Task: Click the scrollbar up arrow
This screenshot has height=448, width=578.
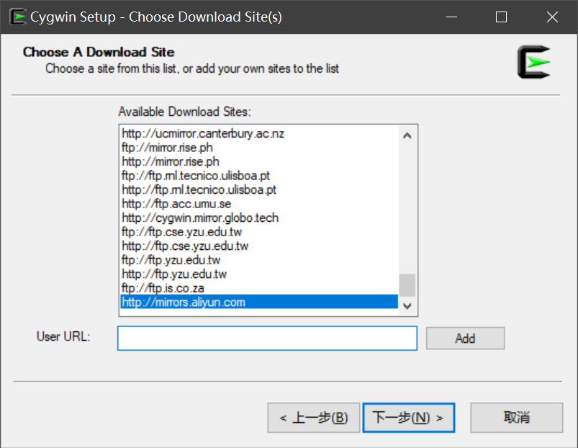Action: pyautogui.click(x=407, y=134)
